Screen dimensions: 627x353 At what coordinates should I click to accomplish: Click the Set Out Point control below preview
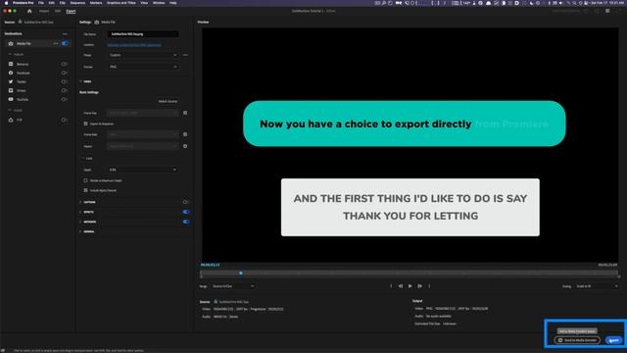(x=429, y=286)
